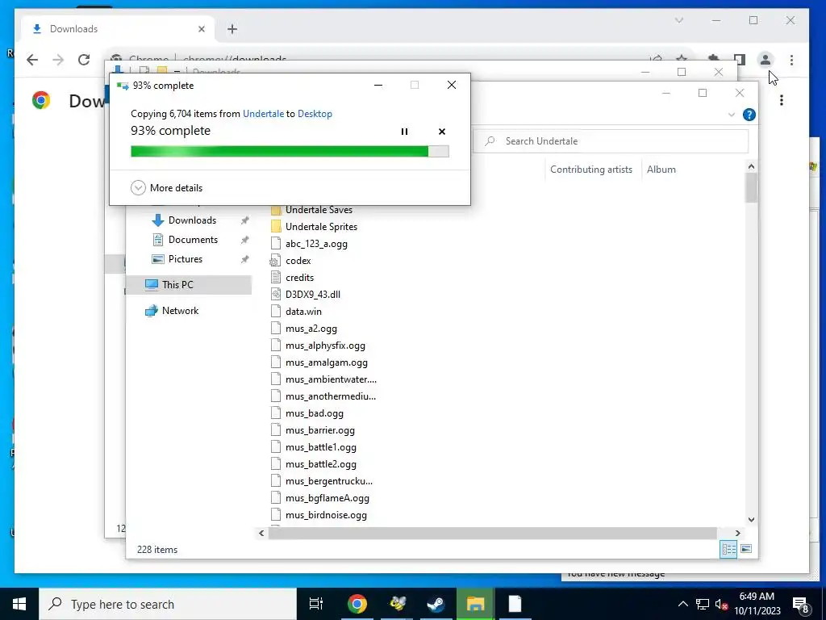Select mus_birdnoise.ogg file
Image resolution: width=826 pixels, height=620 pixels.
point(326,515)
